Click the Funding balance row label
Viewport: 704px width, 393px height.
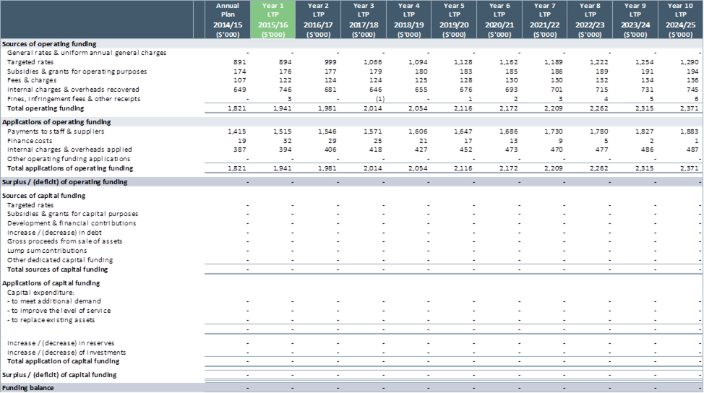28,388
